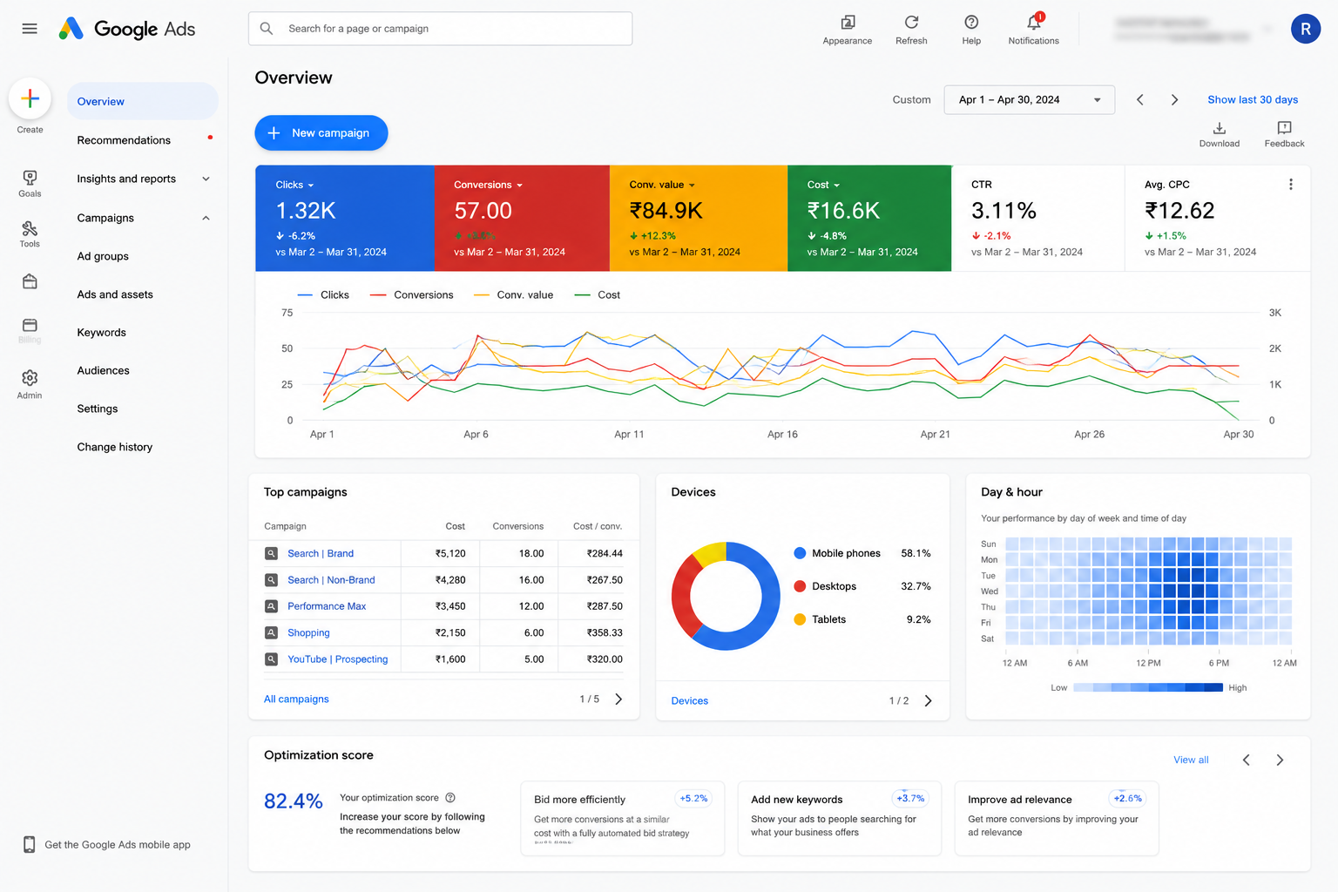Open scorecard three-dot options menu
The image size is (1338, 892).
point(1290,185)
